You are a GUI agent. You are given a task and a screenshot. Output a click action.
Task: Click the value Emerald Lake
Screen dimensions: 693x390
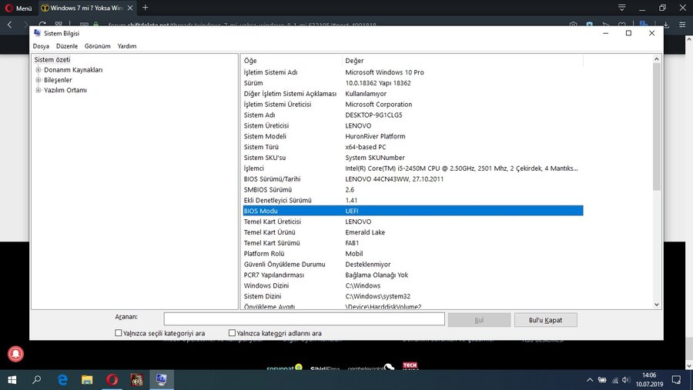click(365, 232)
